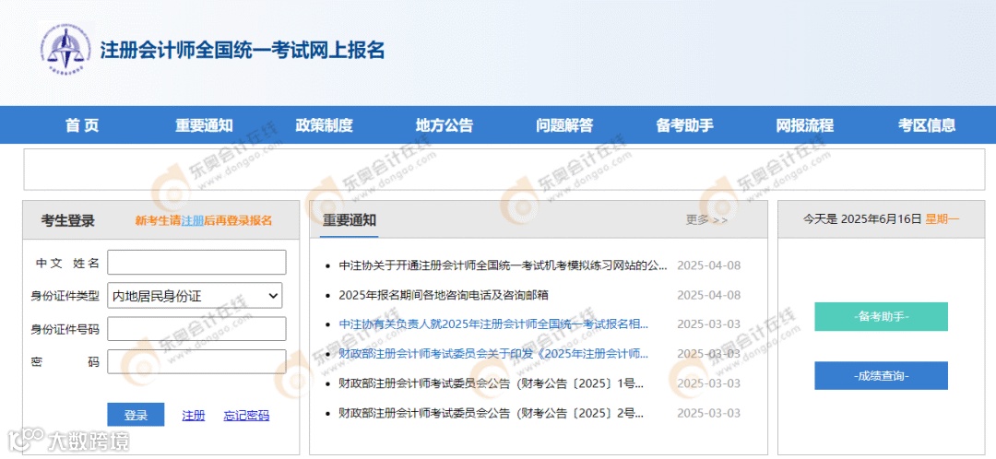Open the 首页 nav item
The height and width of the screenshot is (459, 996).
(x=82, y=125)
